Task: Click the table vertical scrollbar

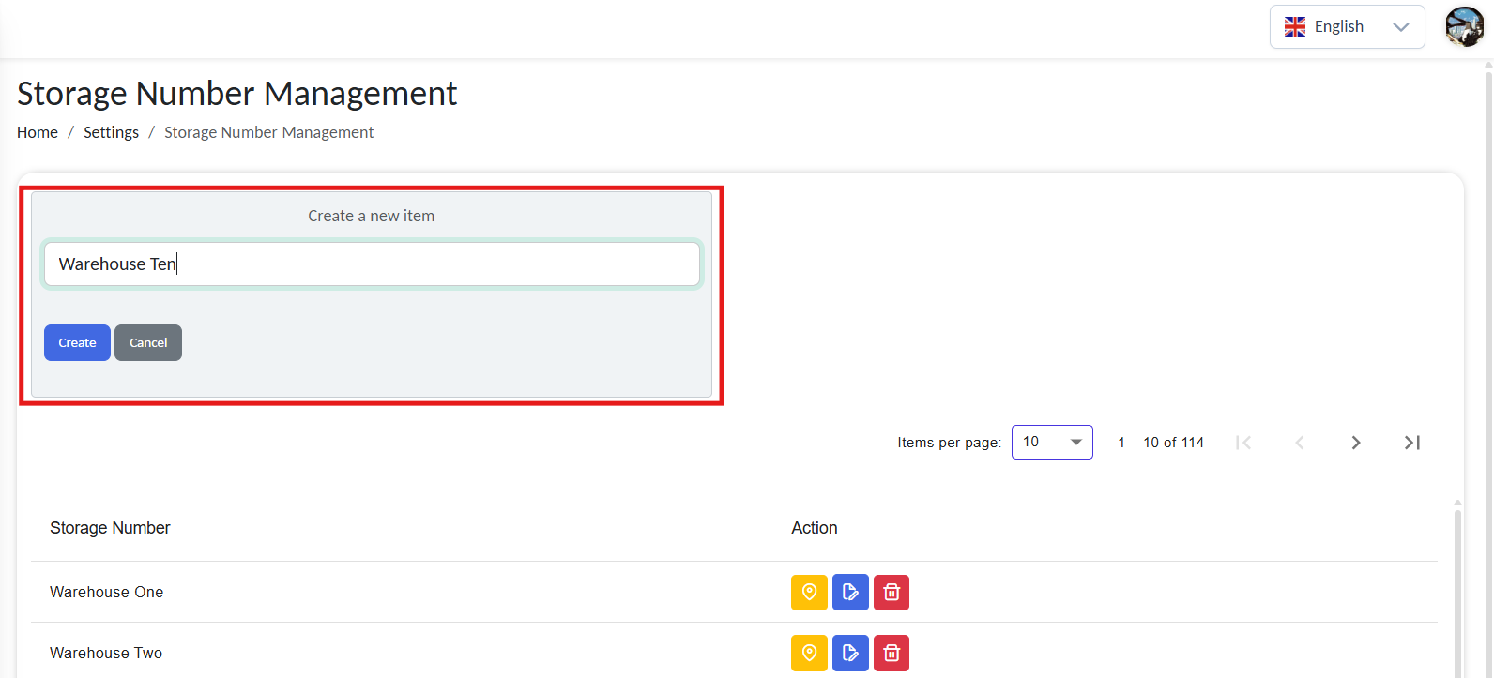Action: 1457,591
